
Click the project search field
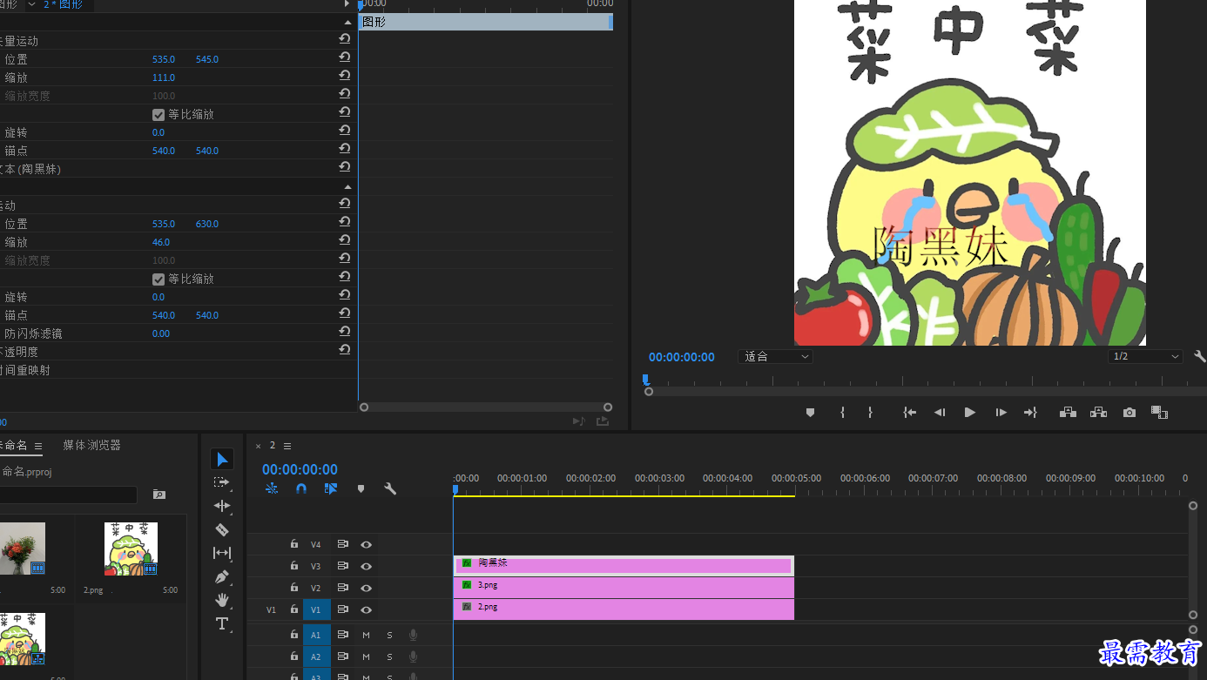pyautogui.click(x=68, y=495)
